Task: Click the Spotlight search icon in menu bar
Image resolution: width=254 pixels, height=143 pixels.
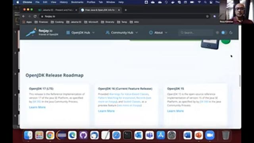Action: (205, 2)
